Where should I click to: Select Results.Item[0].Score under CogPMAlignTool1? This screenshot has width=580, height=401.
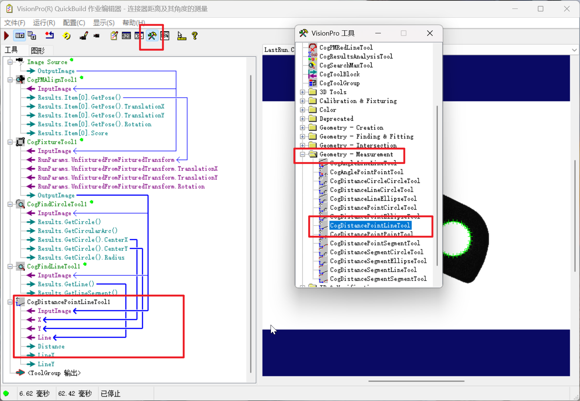[73, 133]
